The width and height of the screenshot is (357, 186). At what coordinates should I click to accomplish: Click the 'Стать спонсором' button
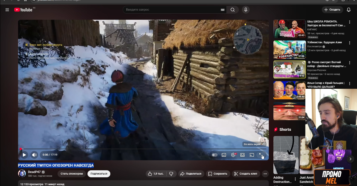[72, 174]
